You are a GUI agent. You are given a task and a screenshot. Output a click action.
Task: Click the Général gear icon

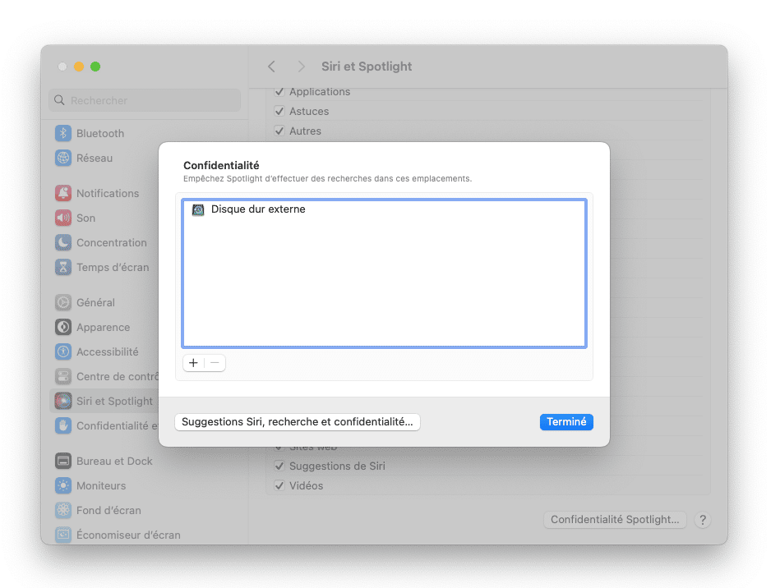(63, 302)
